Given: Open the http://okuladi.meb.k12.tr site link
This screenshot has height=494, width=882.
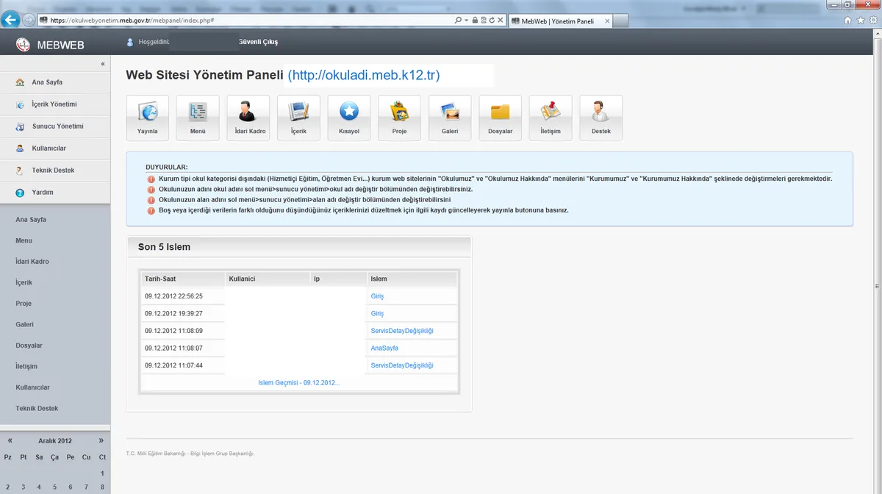Looking at the screenshot, I should 364,75.
